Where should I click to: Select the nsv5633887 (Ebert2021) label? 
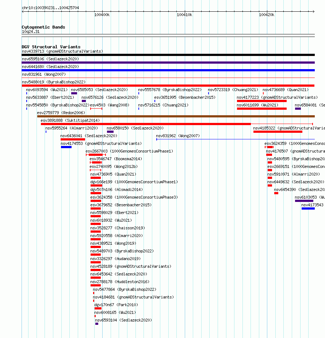click(50, 97)
